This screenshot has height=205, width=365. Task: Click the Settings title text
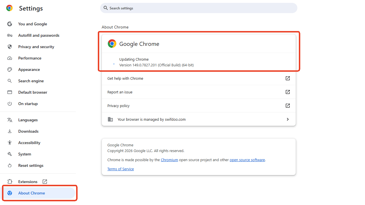pyautogui.click(x=31, y=8)
